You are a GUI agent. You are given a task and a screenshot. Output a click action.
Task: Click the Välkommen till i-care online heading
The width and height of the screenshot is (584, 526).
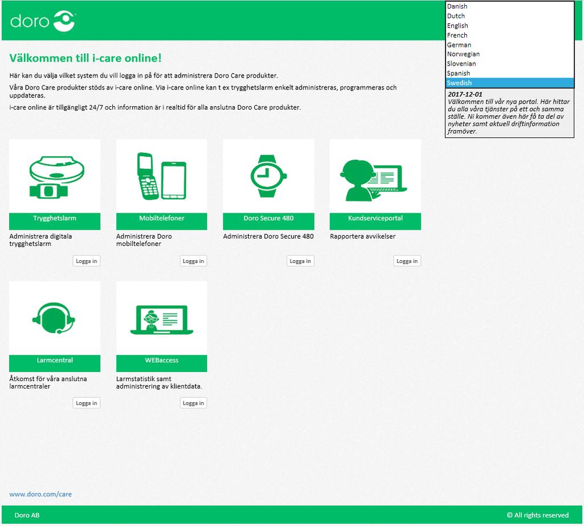(86, 58)
